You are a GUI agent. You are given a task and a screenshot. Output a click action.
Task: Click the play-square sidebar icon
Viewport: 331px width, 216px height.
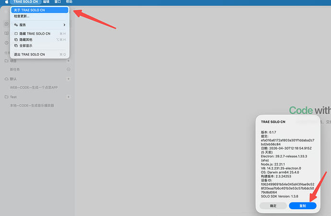[x=7, y=24]
